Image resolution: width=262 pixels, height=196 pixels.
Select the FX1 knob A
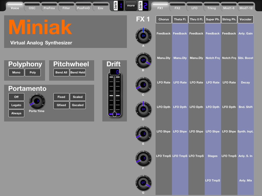pos(143,36)
